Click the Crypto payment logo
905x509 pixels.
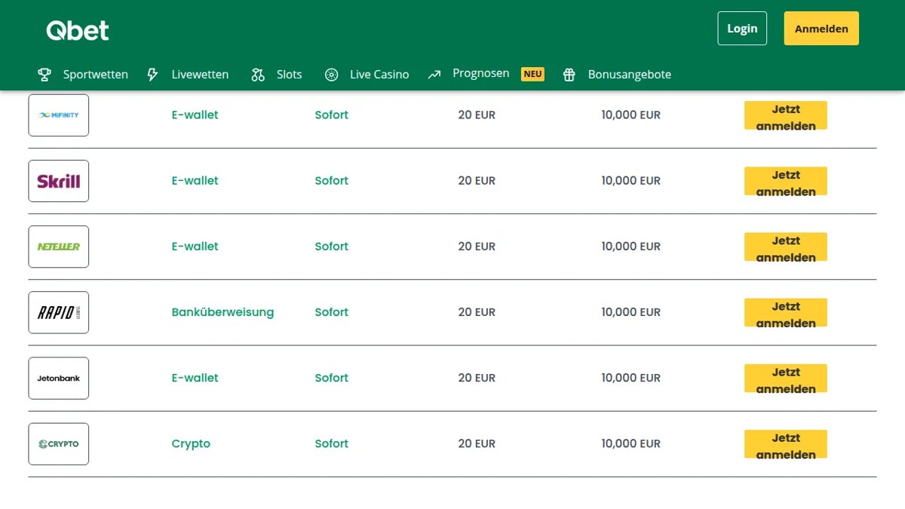59,443
